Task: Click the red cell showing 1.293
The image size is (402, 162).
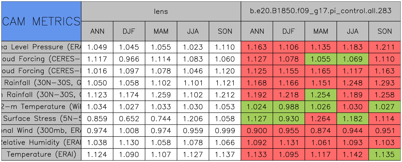Action: (x=384, y=83)
